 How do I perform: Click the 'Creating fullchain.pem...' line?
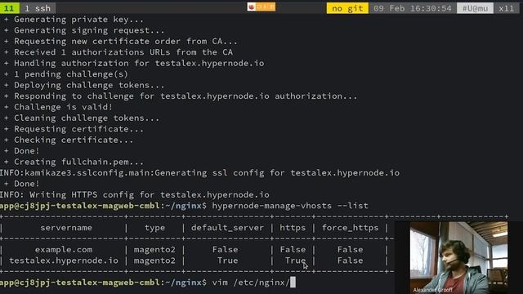[74, 162]
